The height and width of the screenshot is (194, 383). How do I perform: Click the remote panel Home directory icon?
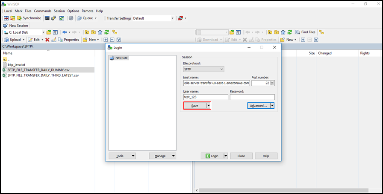[283, 32]
